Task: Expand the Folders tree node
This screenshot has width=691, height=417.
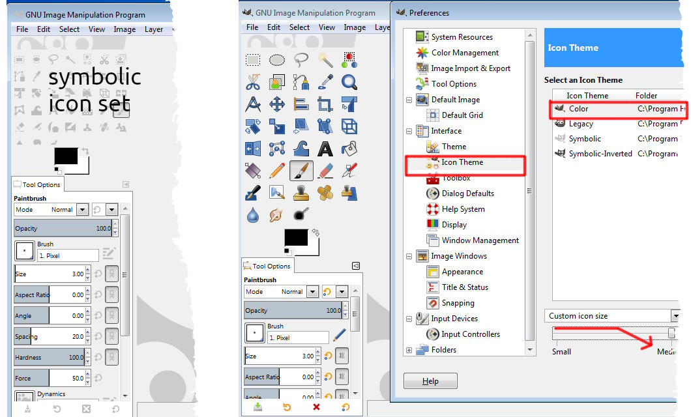Action: coord(409,351)
